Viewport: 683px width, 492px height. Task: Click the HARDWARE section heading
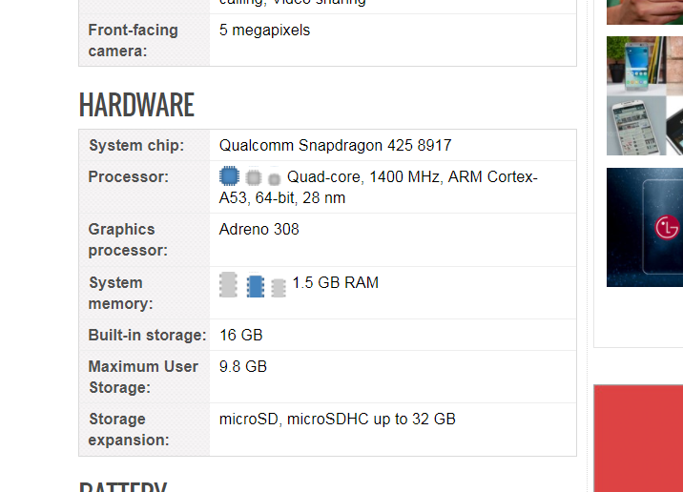point(136,105)
